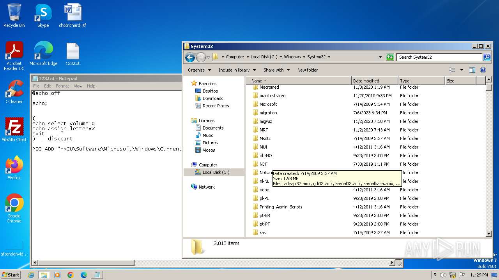
Task: Open Edge from the taskbar
Action: pyautogui.click(x=84, y=275)
